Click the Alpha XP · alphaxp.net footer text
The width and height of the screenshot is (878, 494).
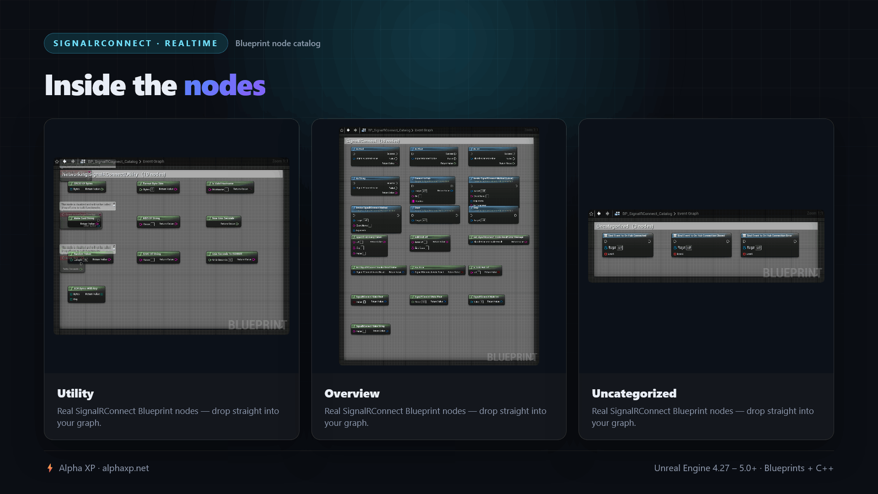pos(104,468)
